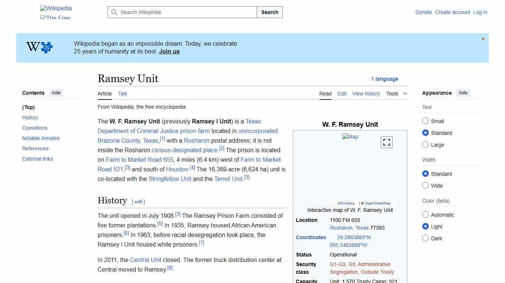
Task: Expand the map to fullscreen view
Action: (x=386, y=142)
